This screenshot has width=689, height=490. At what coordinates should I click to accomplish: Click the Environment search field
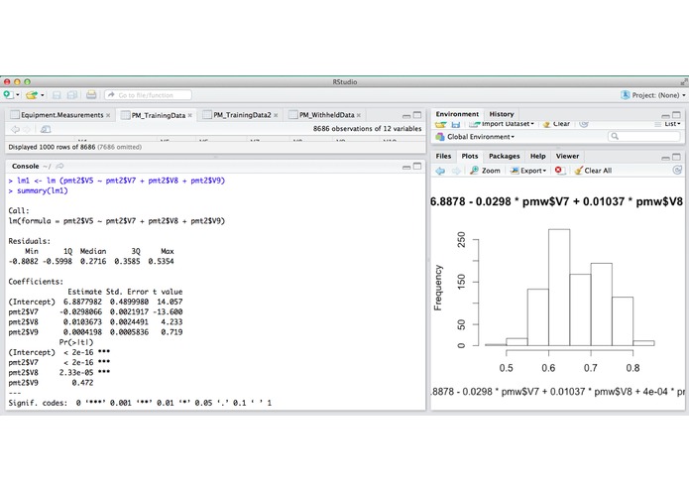[644, 137]
